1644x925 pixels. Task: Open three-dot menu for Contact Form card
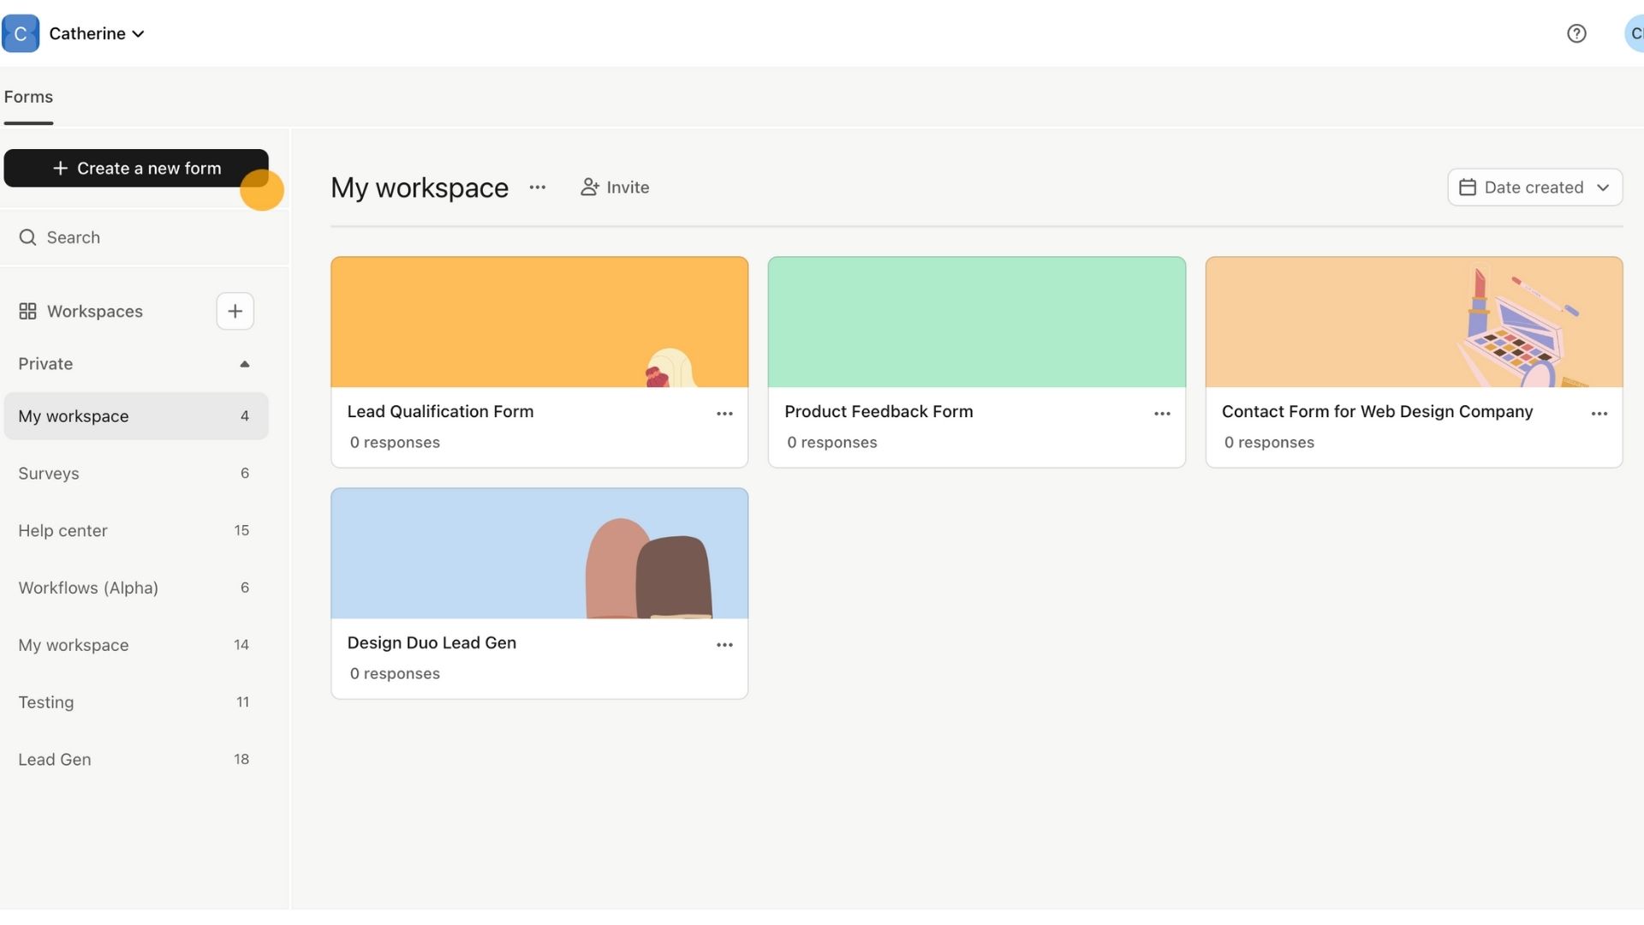coord(1599,414)
